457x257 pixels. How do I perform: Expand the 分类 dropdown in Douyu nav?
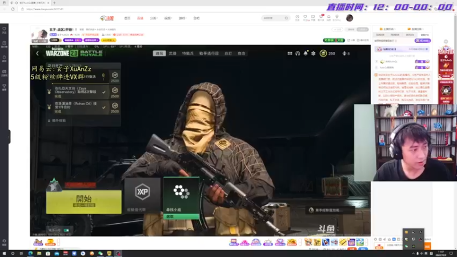click(x=154, y=18)
